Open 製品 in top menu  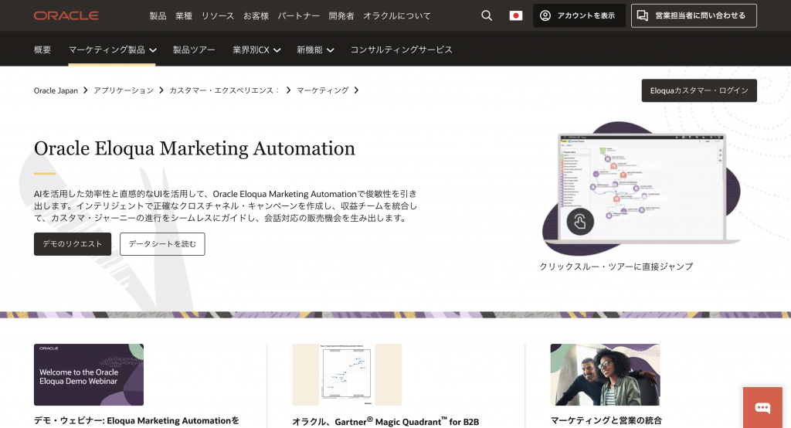[158, 15]
